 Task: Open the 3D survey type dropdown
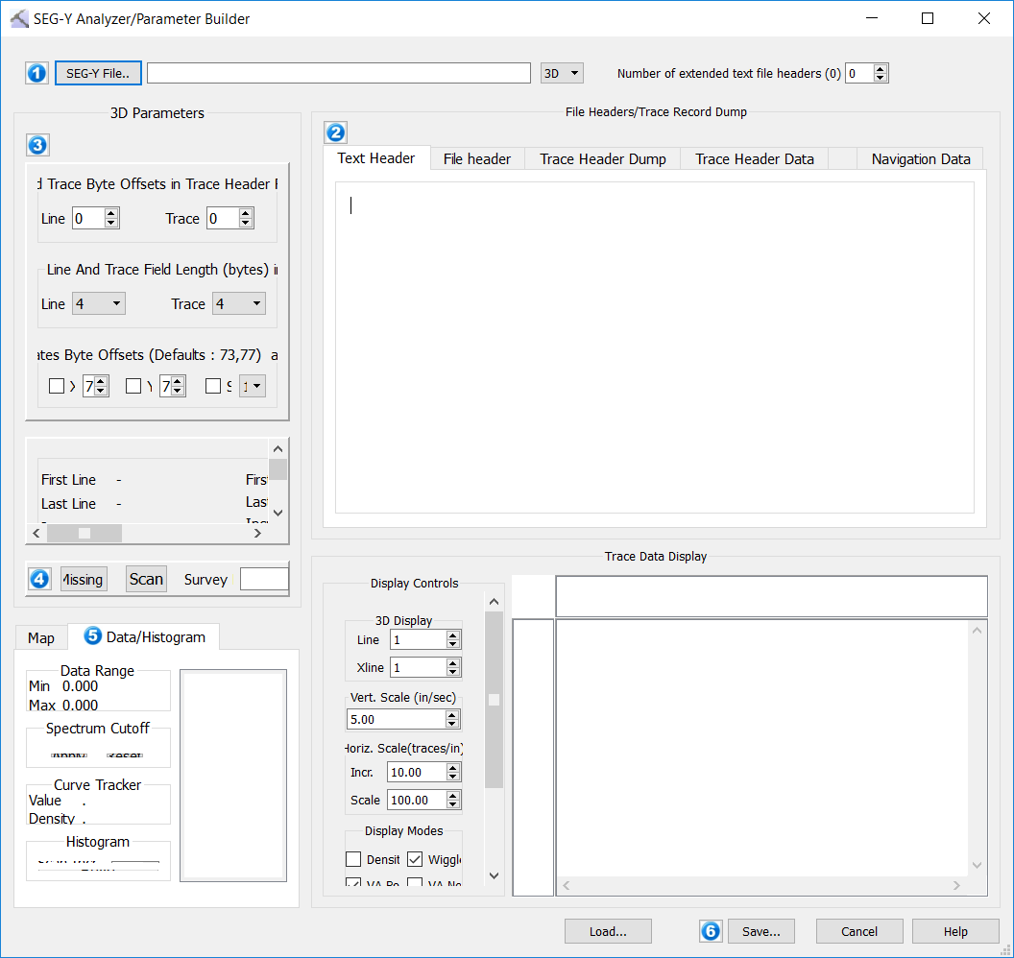point(563,73)
